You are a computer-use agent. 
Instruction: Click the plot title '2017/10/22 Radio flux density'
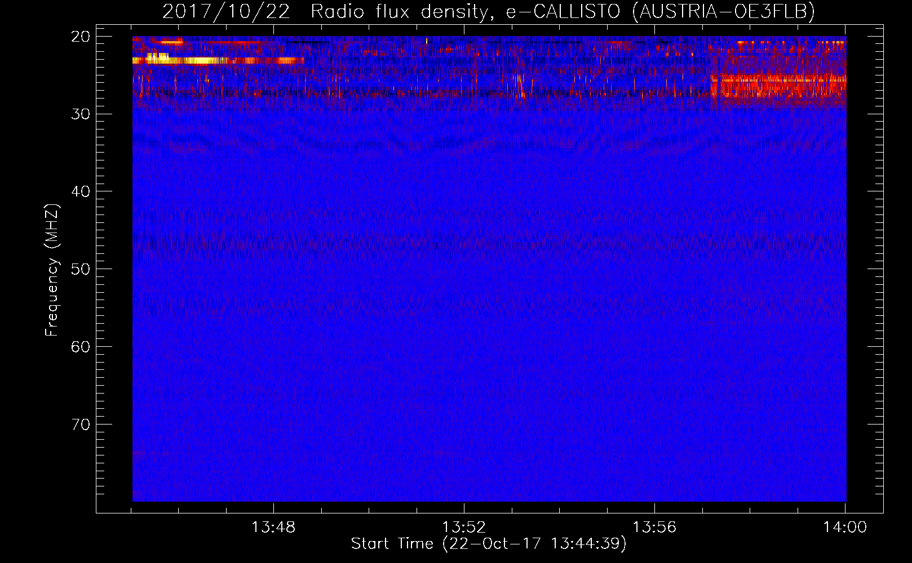pyautogui.click(x=488, y=11)
